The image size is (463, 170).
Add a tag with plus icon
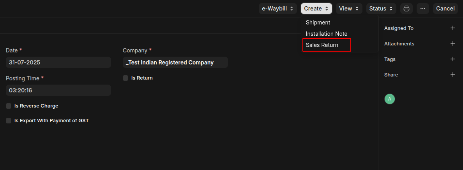tap(452, 59)
